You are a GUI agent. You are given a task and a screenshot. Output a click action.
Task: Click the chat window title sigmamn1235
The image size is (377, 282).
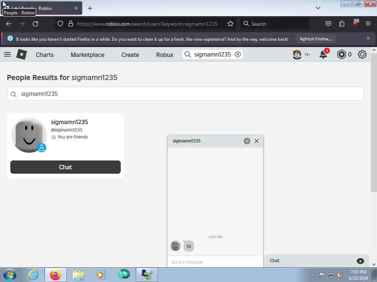pos(187,141)
